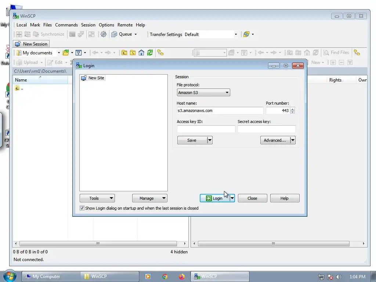
Task: Open the Tools dropdown menu
Action: 97,198
